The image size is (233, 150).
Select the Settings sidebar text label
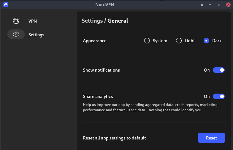point(36,35)
